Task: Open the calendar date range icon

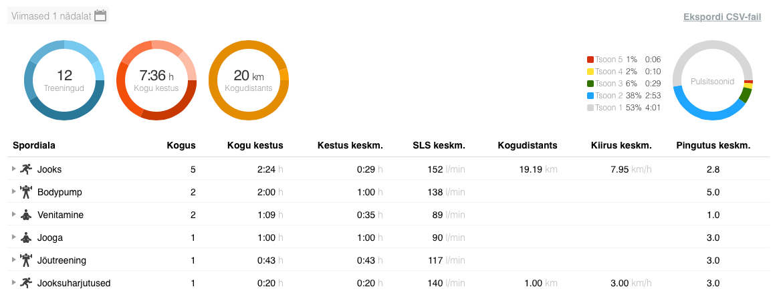Action: [100, 16]
